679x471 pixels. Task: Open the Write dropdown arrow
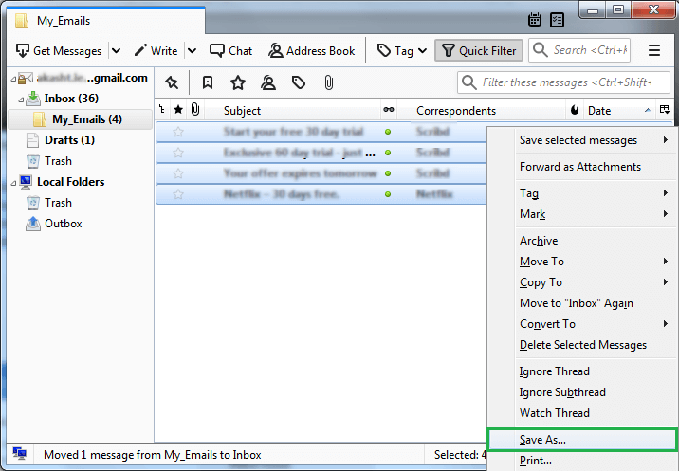pos(192,50)
